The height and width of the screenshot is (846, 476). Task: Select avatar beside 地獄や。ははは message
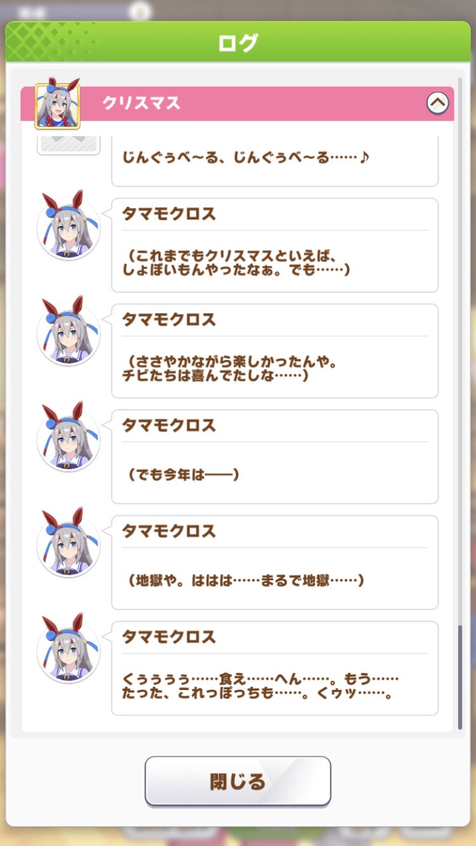pos(68,543)
